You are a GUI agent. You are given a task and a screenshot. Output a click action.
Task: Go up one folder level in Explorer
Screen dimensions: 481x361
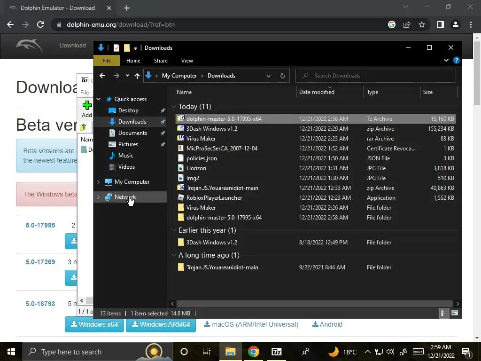click(137, 76)
